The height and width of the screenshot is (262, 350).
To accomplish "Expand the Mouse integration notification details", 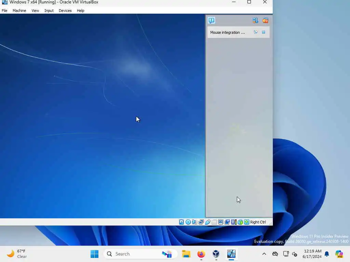I will tap(256, 32).
